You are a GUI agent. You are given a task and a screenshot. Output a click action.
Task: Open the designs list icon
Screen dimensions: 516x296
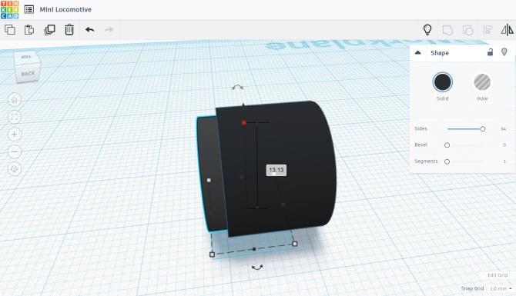pos(29,9)
